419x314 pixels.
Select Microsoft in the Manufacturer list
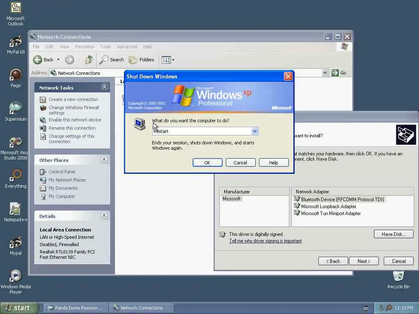click(232, 199)
